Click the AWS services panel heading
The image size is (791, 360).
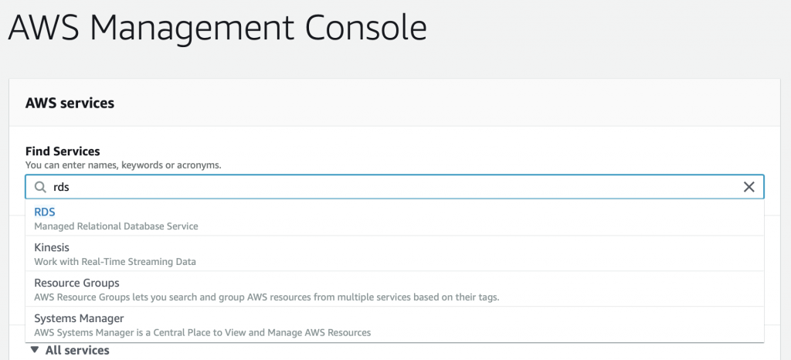point(70,103)
